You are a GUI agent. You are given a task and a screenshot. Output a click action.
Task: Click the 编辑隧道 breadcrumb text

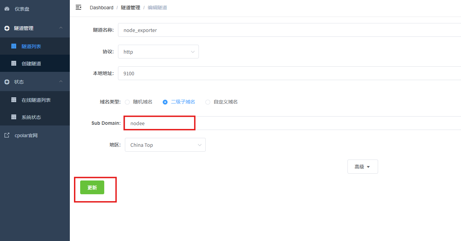[x=157, y=8]
